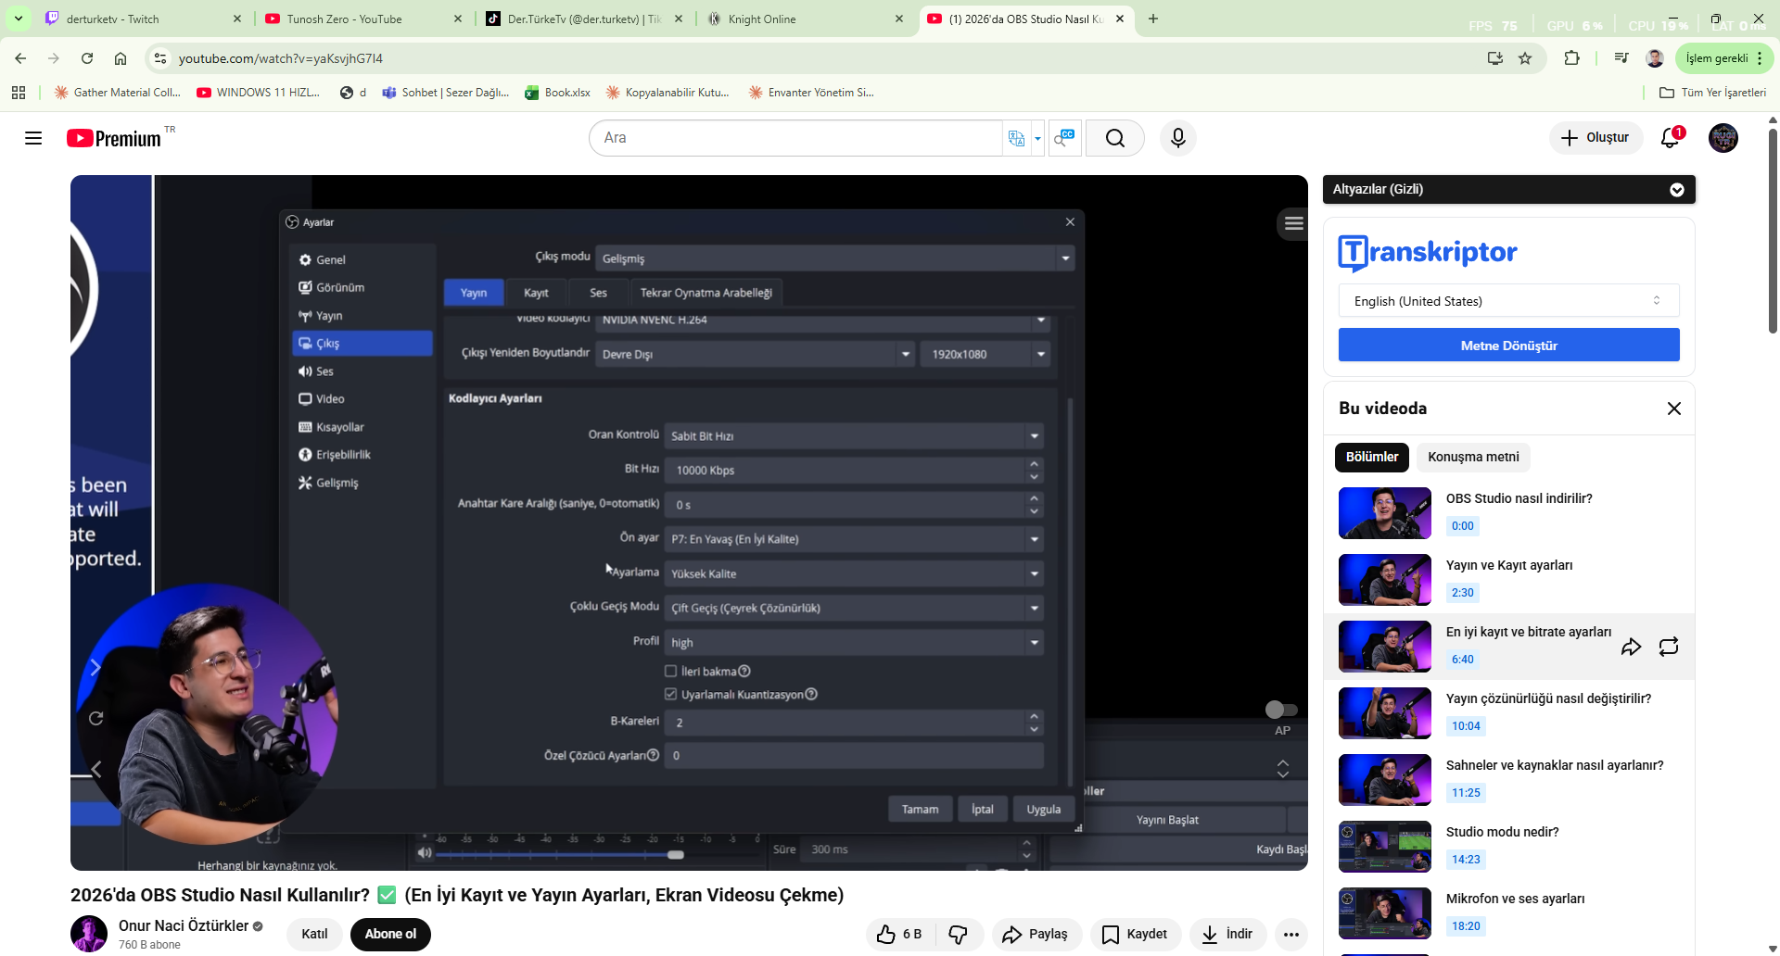The image size is (1780, 956).
Task: Click the translate icon in search box
Action: [x=1017, y=138]
